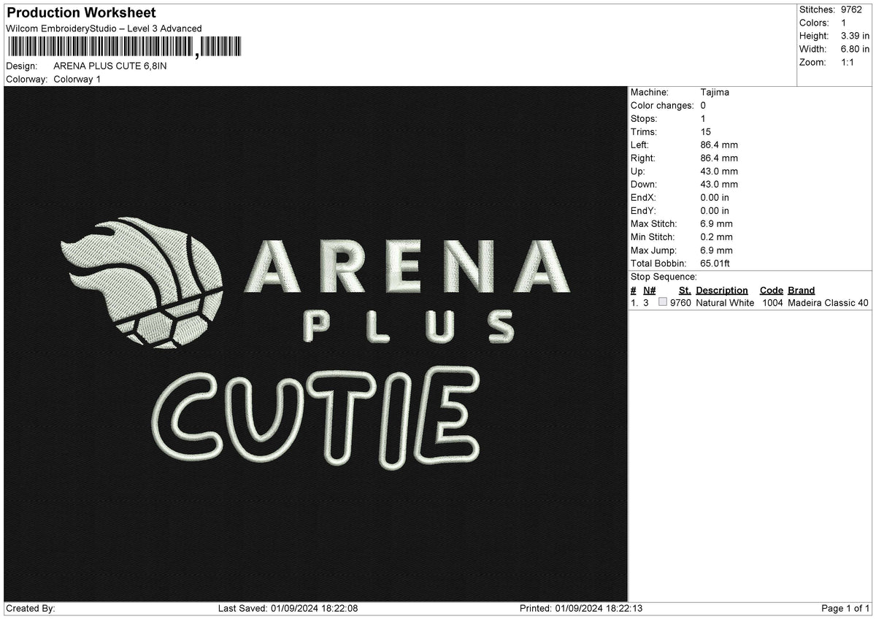Click 'Natural White' thread description

(725, 303)
